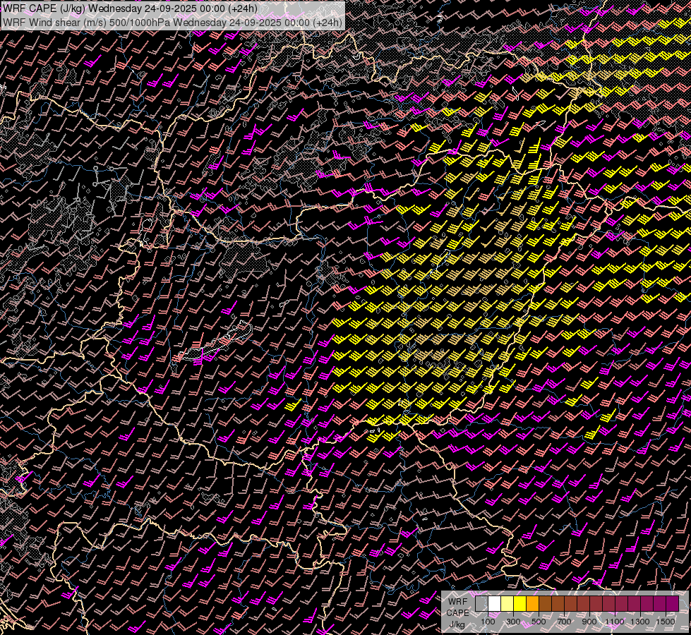The image size is (691, 635).
Task: Select the orange swatch in the CAPE scale
Action: tap(532, 604)
